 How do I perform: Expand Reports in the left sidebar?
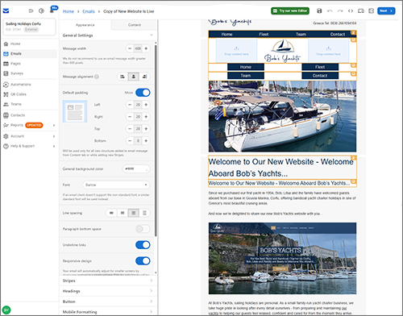[x=30, y=125]
